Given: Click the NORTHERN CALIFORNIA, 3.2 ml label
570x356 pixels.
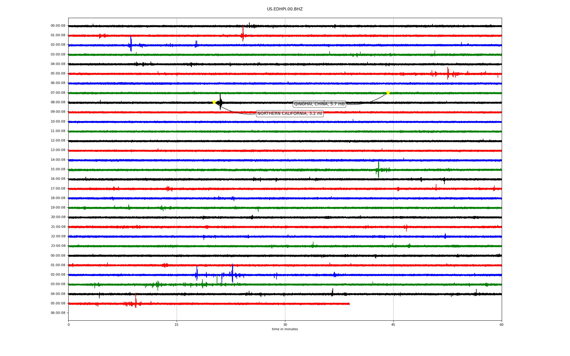Looking at the screenshot, I should 289,113.
